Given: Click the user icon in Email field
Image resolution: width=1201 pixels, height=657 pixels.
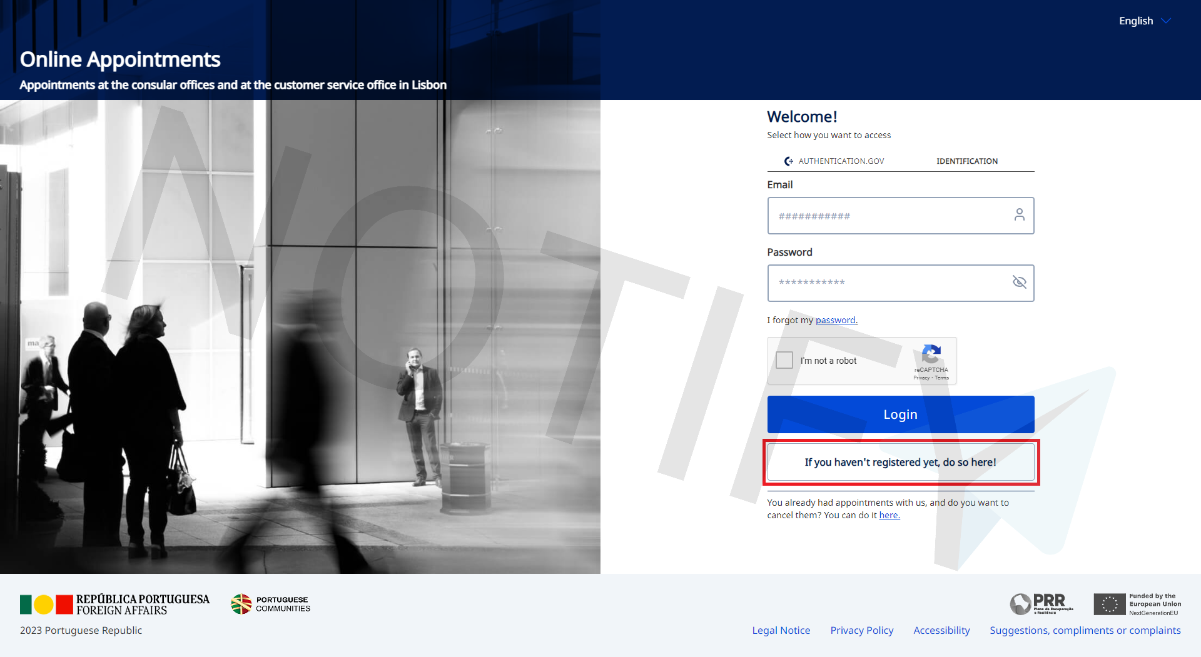Looking at the screenshot, I should [x=1019, y=215].
